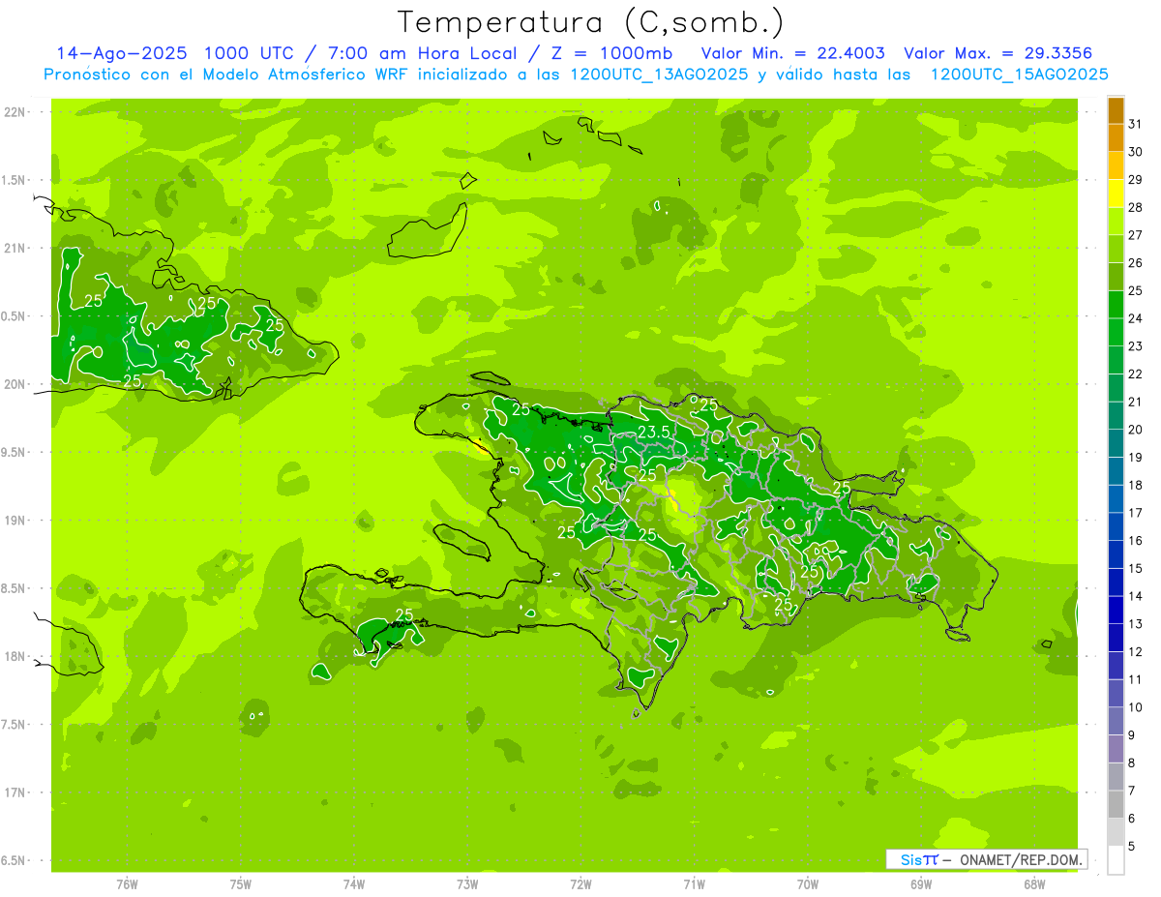The image size is (1161, 897).
Task: Pick the purple swatch between 8 and 9
Action: tap(1116, 749)
